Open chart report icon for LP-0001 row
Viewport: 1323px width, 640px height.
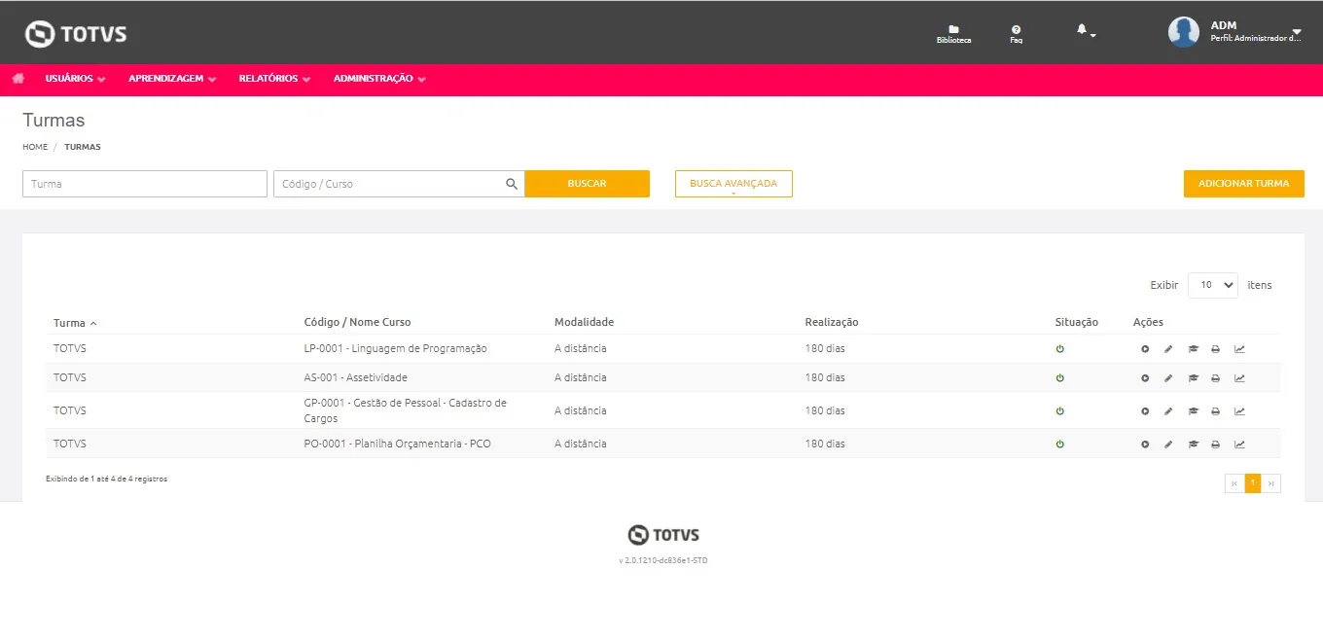1239,349
